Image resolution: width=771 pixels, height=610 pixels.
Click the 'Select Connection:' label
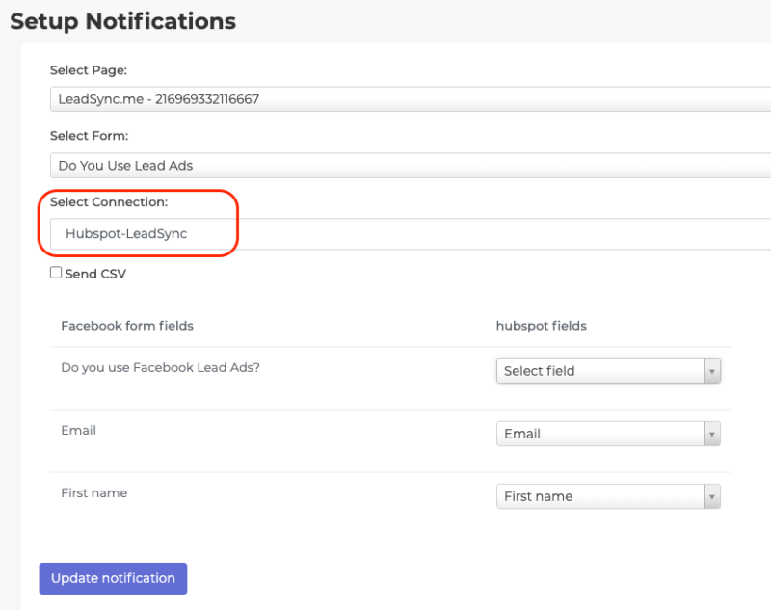click(x=108, y=202)
